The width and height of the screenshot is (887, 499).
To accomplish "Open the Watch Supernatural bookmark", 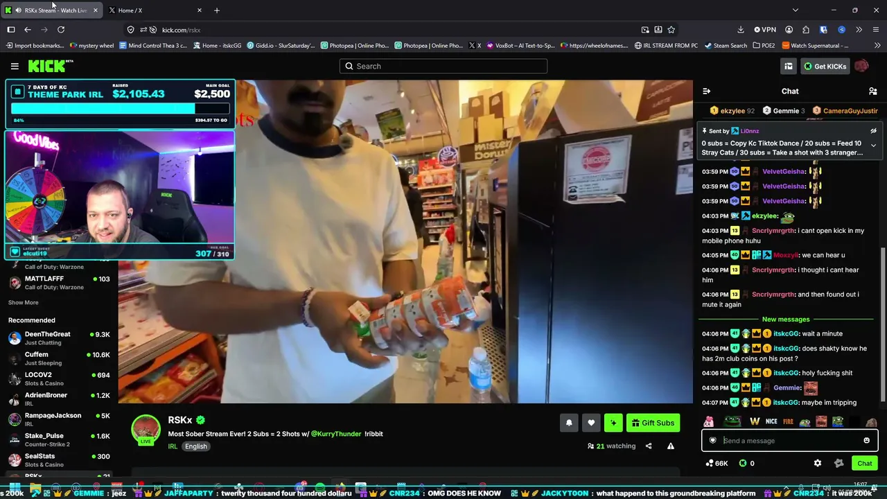I will click(x=815, y=46).
